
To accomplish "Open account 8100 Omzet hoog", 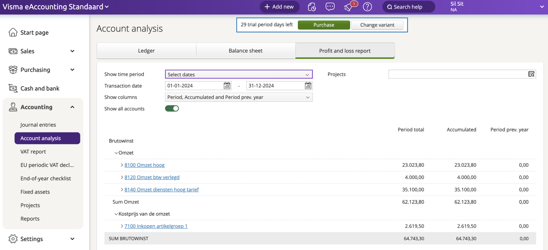I will (144, 165).
